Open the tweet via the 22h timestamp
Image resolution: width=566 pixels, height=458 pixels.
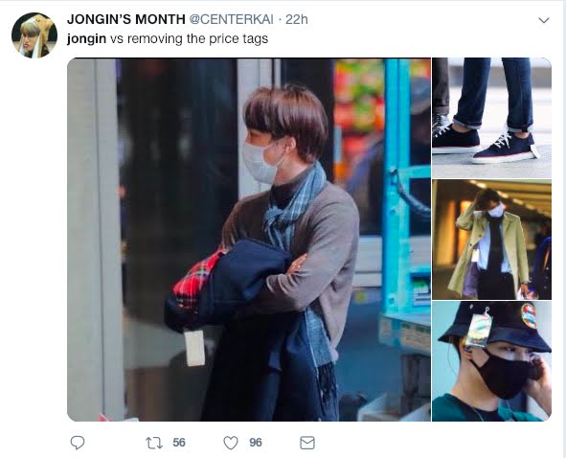point(297,19)
